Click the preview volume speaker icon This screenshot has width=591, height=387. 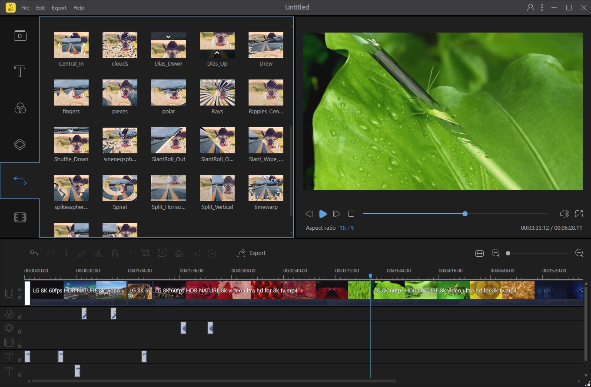[x=564, y=214]
